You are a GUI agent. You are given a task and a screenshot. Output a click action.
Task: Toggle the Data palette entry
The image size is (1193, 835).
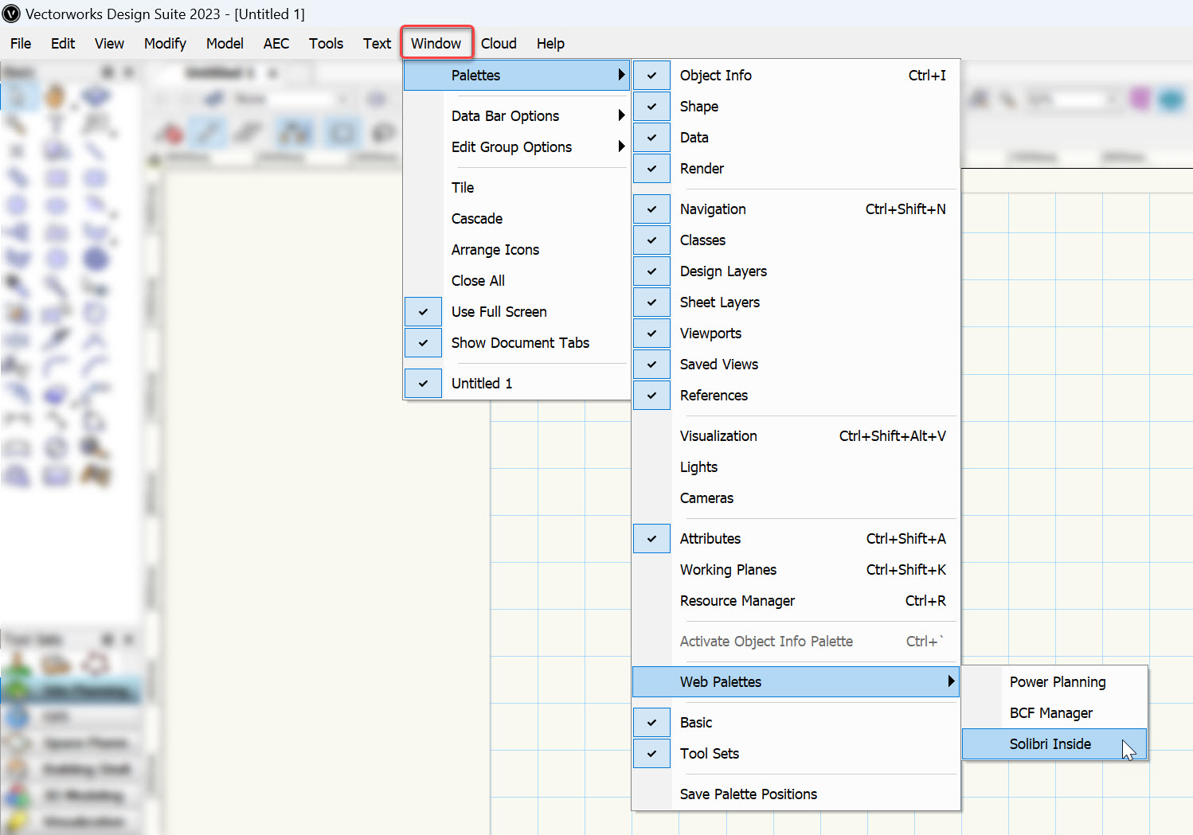796,138
